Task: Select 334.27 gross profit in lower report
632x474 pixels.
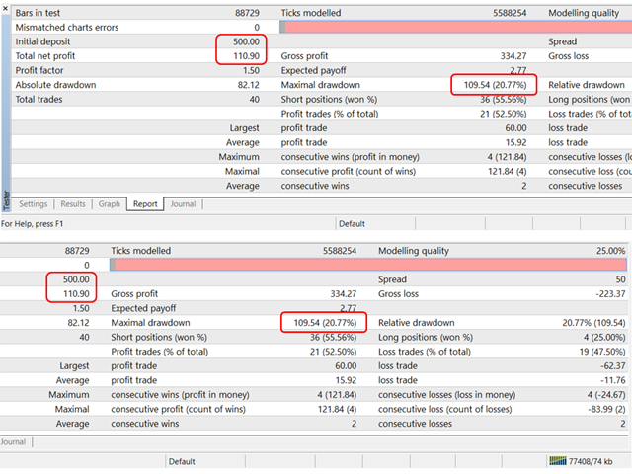Action: [344, 294]
